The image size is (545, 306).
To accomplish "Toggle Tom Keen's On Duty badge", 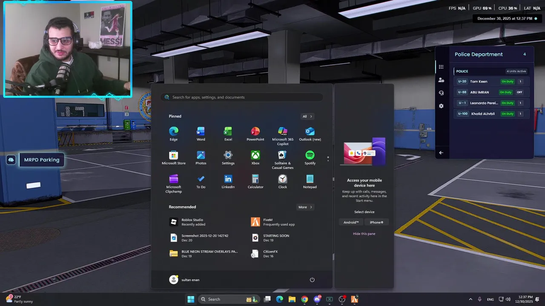I will pyautogui.click(x=507, y=82).
